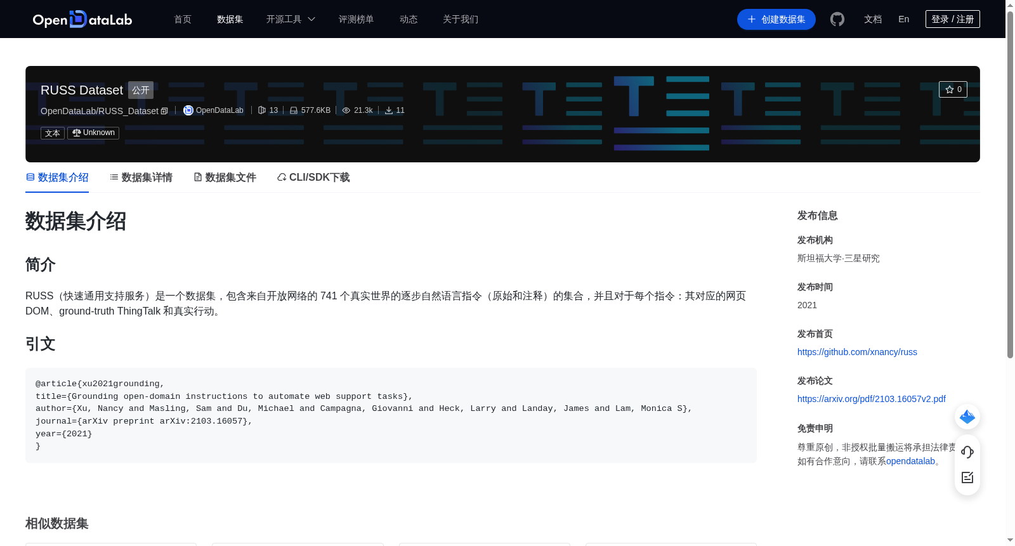The height and width of the screenshot is (546, 1015).
Task: Click 登录 / 注册 button
Action: (953, 19)
